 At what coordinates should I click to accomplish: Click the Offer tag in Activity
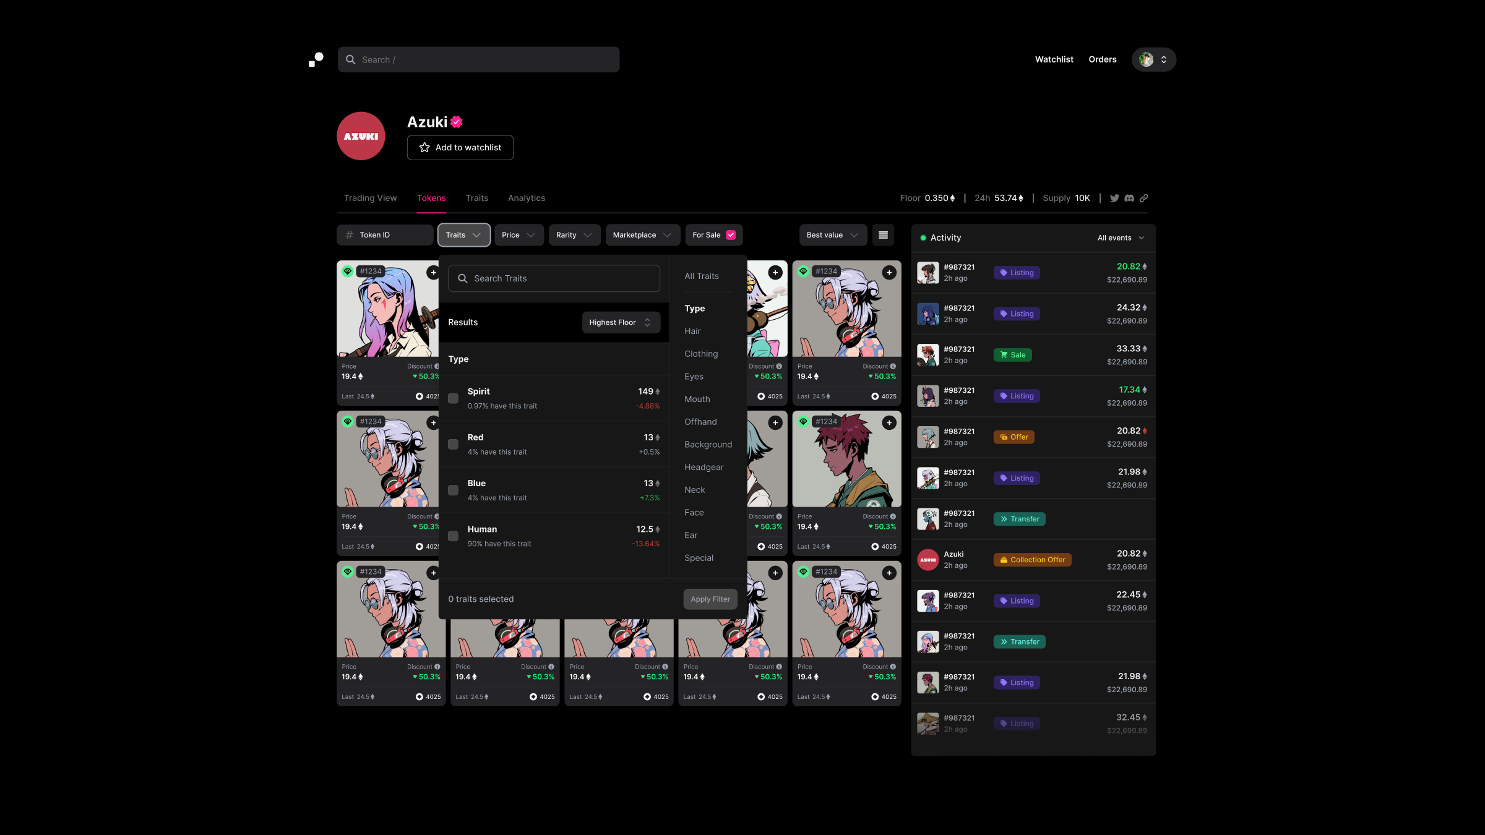[1014, 437]
